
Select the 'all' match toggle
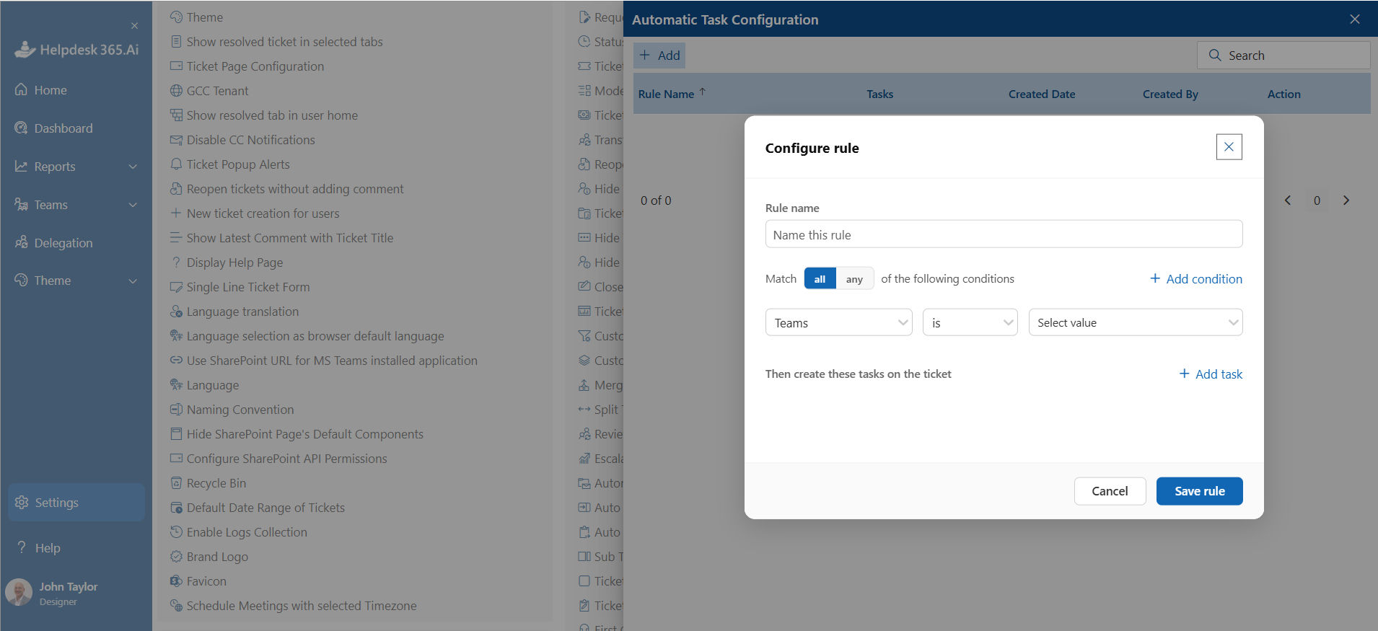[x=820, y=278]
